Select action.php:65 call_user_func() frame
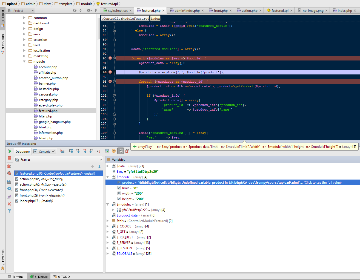The height and width of the screenshot is (280, 360). (58, 179)
